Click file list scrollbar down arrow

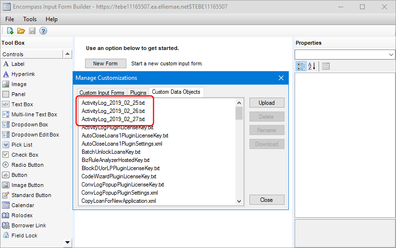pyautogui.click(x=239, y=201)
